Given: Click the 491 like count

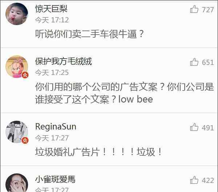Looking at the screenshot, I should coord(208,128).
